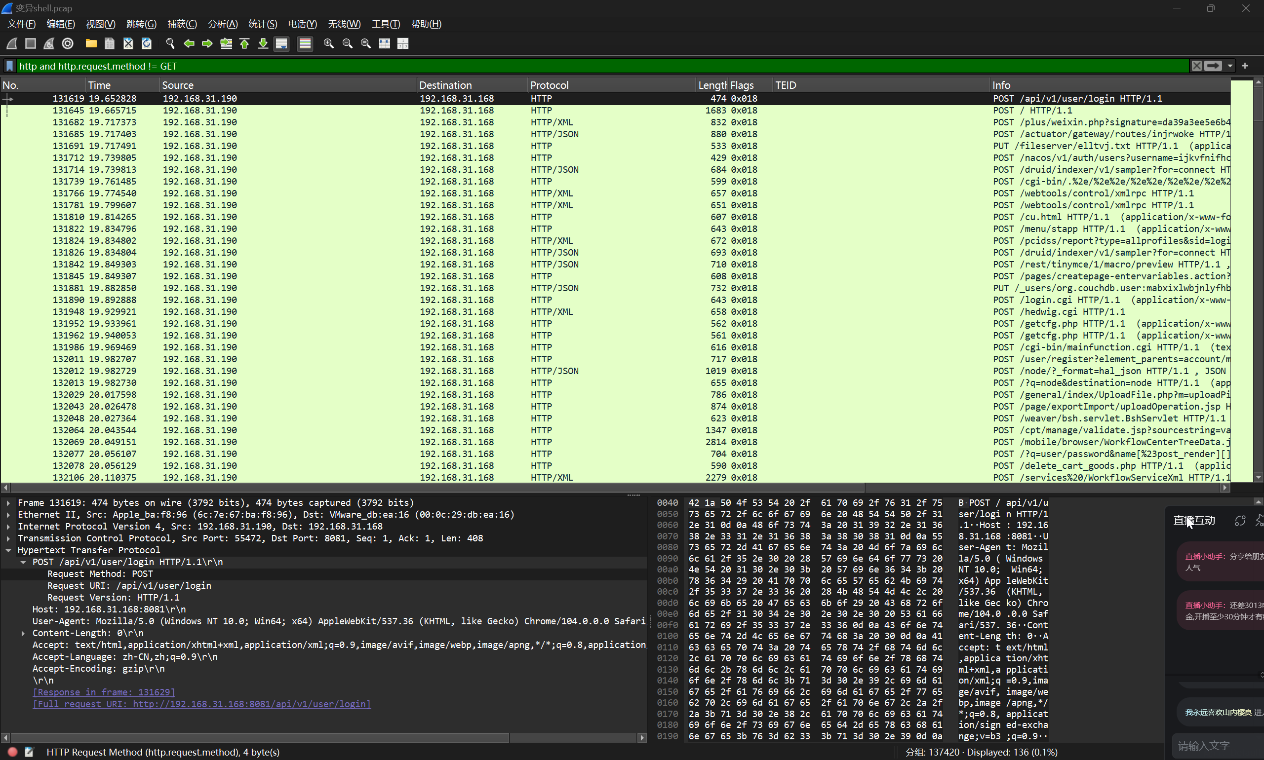The width and height of the screenshot is (1264, 760).
Task: Go forward to the next packet
Action: [207, 43]
